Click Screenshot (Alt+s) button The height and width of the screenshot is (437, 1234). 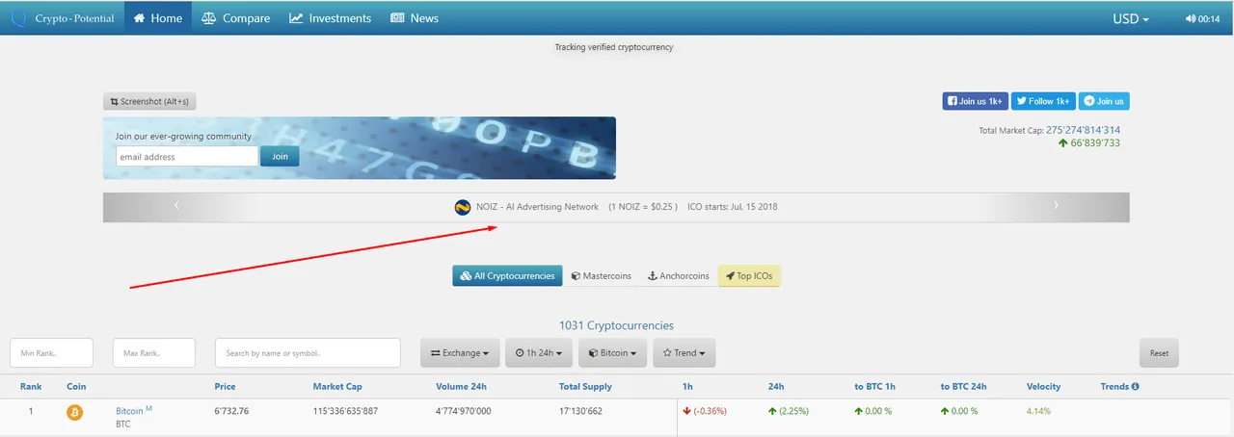[x=149, y=101]
